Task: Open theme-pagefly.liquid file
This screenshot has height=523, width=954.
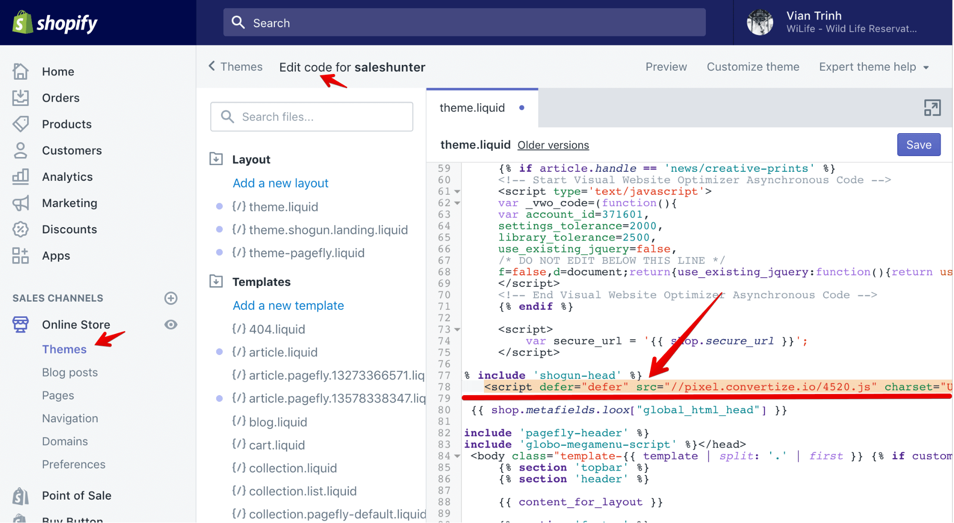Action: (x=298, y=253)
